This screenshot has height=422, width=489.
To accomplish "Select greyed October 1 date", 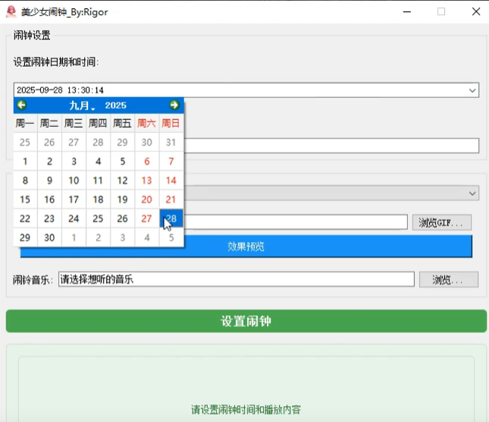I will pos(74,238).
